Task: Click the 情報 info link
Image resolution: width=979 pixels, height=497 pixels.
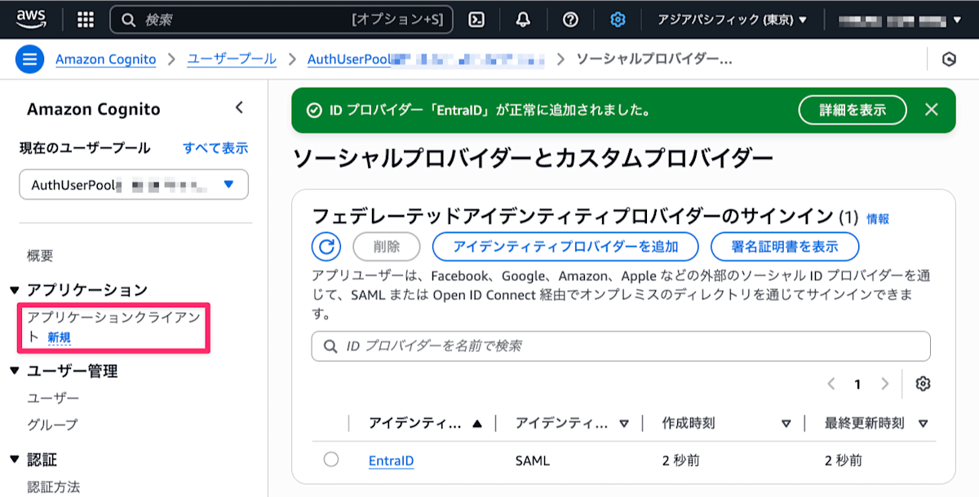Action: click(x=878, y=218)
